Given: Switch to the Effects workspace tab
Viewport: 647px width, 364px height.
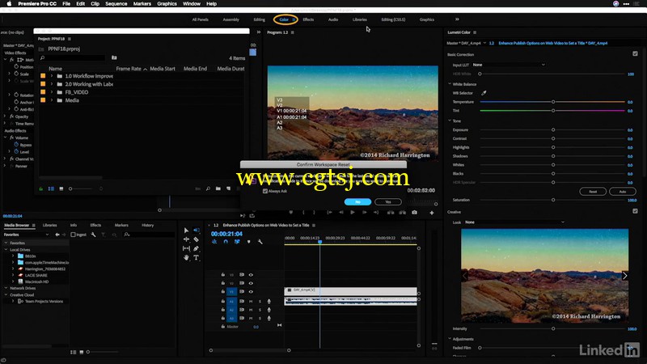Looking at the screenshot, I should pyautogui.click(x=308, y=19).
